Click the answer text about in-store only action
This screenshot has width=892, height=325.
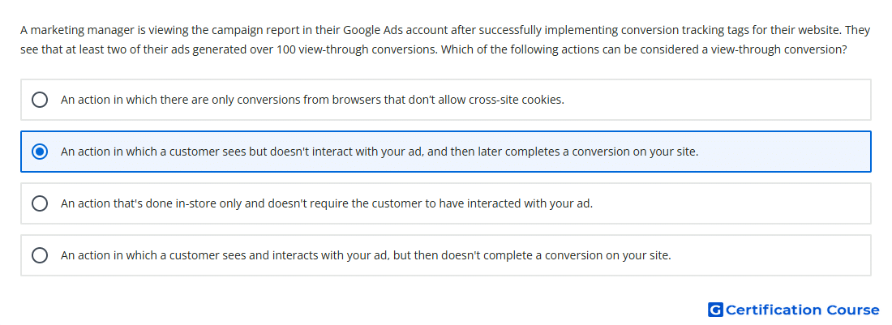click(327, 203)
